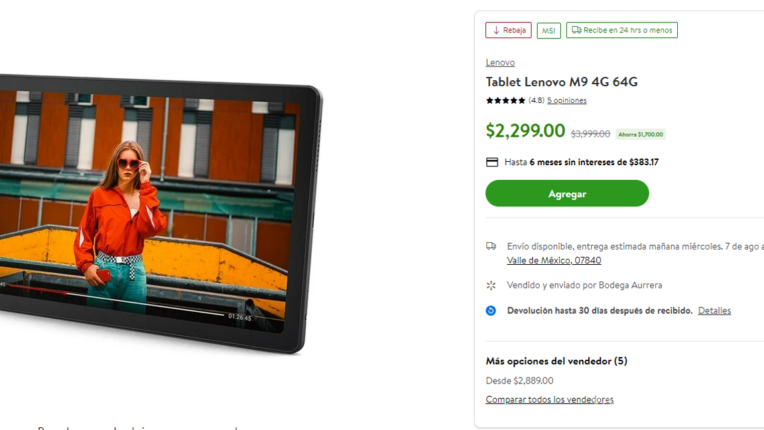The height and width of the screenshot is (430, 764).
Task: Click the shipping truck icon beside envío disponible
Action: (491, 246)
